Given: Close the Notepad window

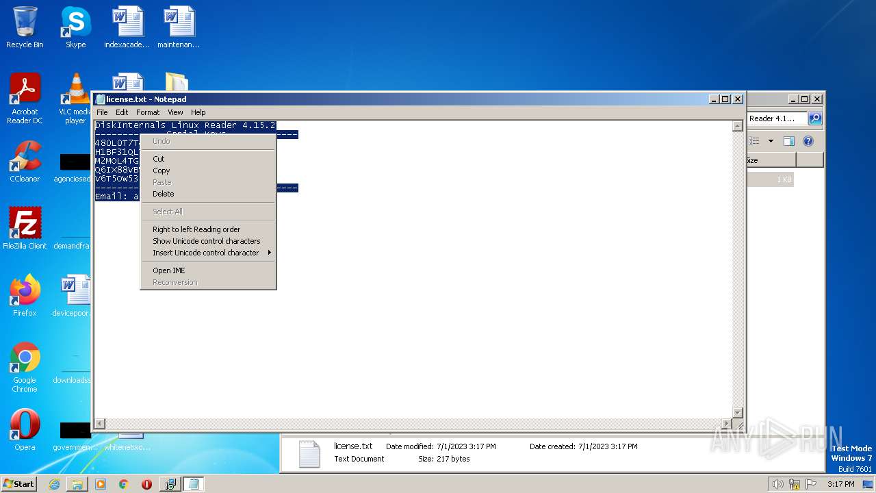Looking at the screenshot, I should pos(738,99).
